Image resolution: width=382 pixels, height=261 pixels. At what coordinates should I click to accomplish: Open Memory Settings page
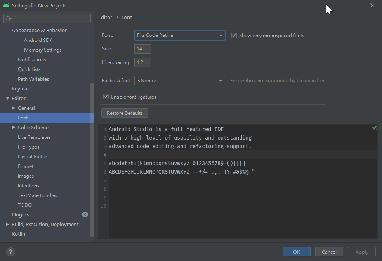(x=43, y=50)
